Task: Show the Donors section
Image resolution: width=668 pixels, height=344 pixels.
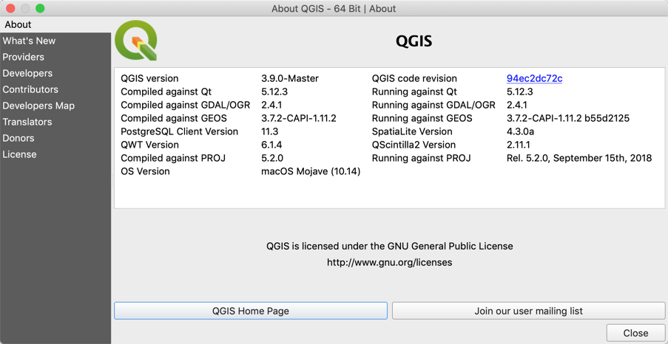Action: point(55,138)
